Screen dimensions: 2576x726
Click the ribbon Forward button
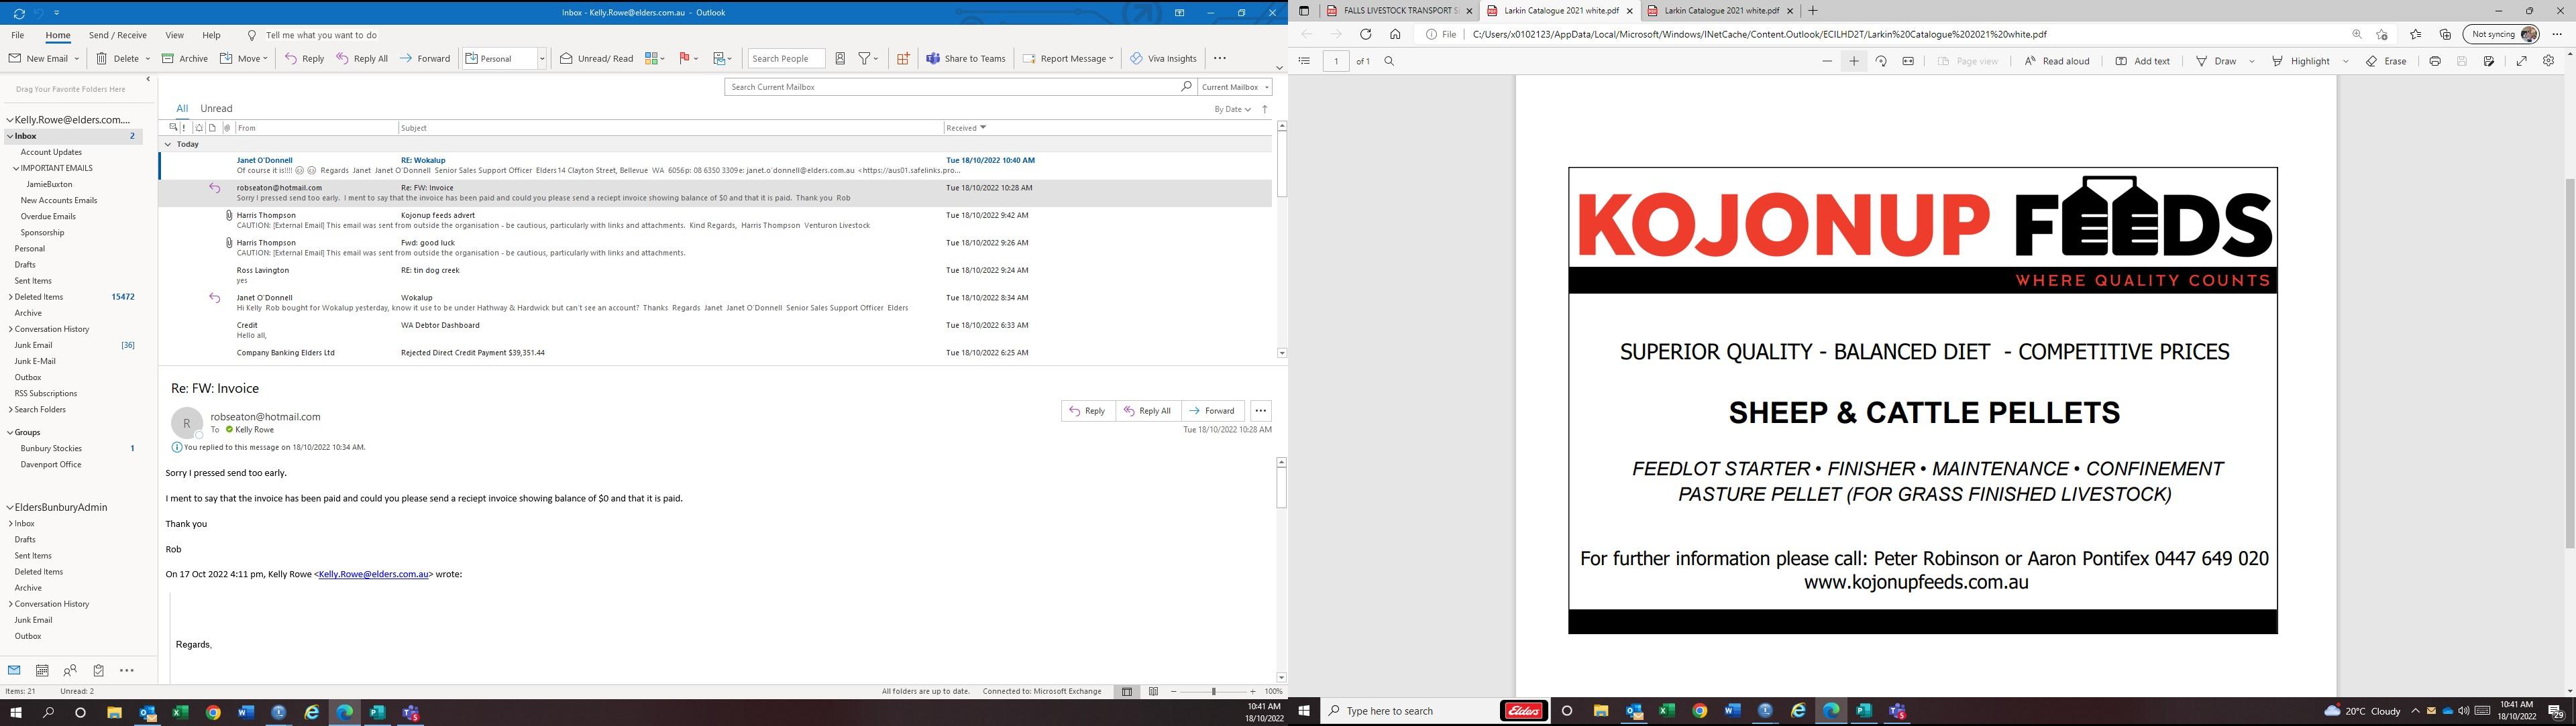[425, 59]
